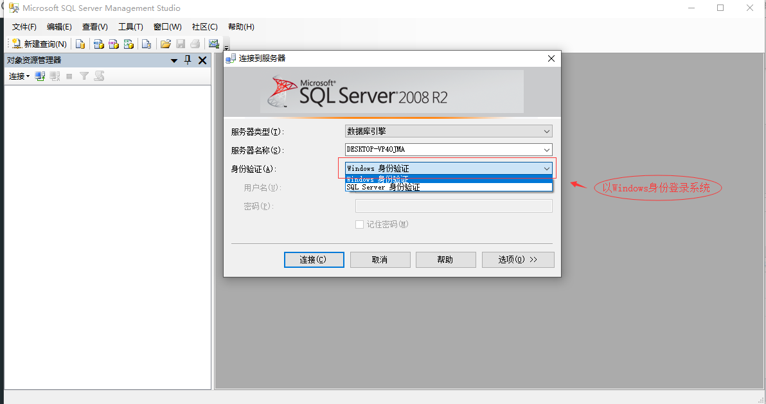Click the DMX query toolbar icon
766x404 pixels.
click(114, 44)
